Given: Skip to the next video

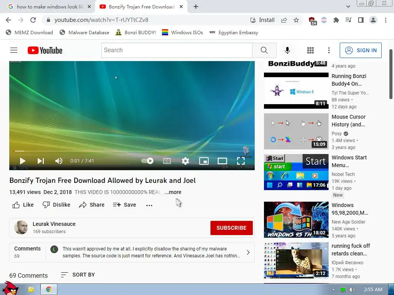Looking at the screenshot, I should [x=41, y=161].
